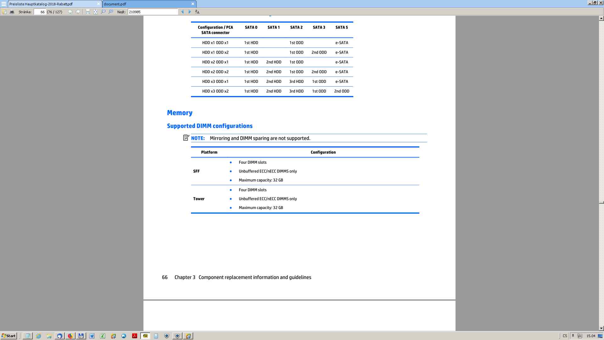Click the open file icon
The height and width of the screenshot is (340, 604).
[4, 12]
